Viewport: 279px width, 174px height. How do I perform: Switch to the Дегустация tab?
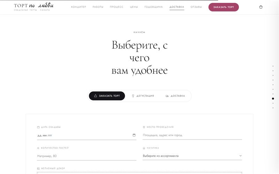(x=143, y=96)
